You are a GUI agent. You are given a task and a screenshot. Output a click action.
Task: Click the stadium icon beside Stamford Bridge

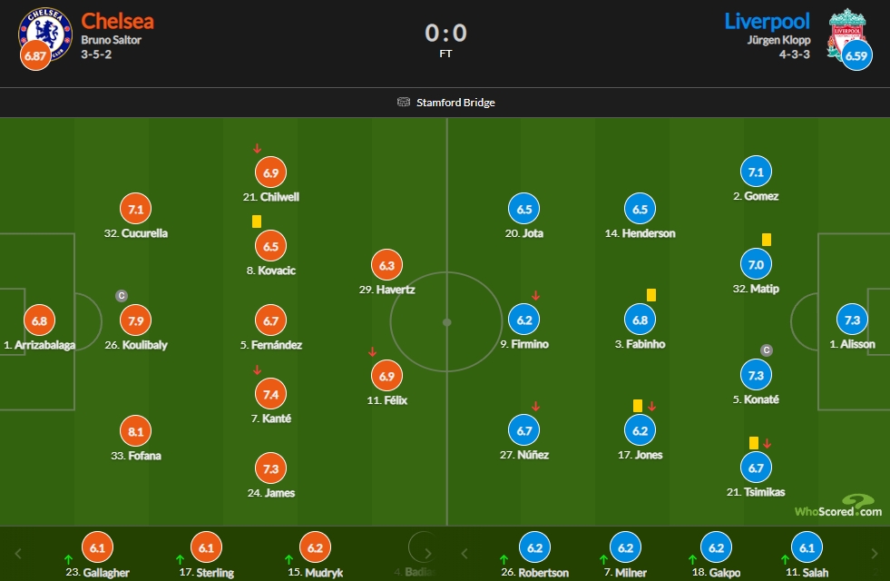404,103
